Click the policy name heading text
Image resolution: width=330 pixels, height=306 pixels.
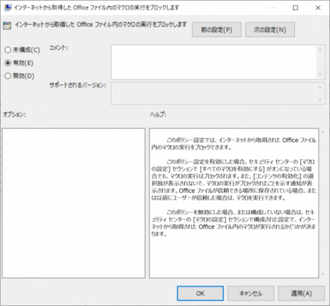tap(101, 25)
